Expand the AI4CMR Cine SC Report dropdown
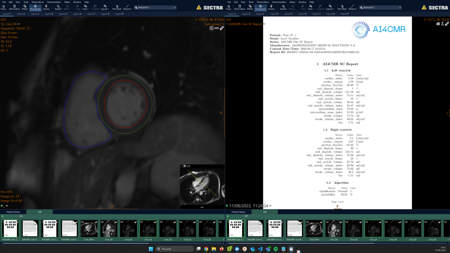This screenshot has width=450, height=253. point(264,24)
